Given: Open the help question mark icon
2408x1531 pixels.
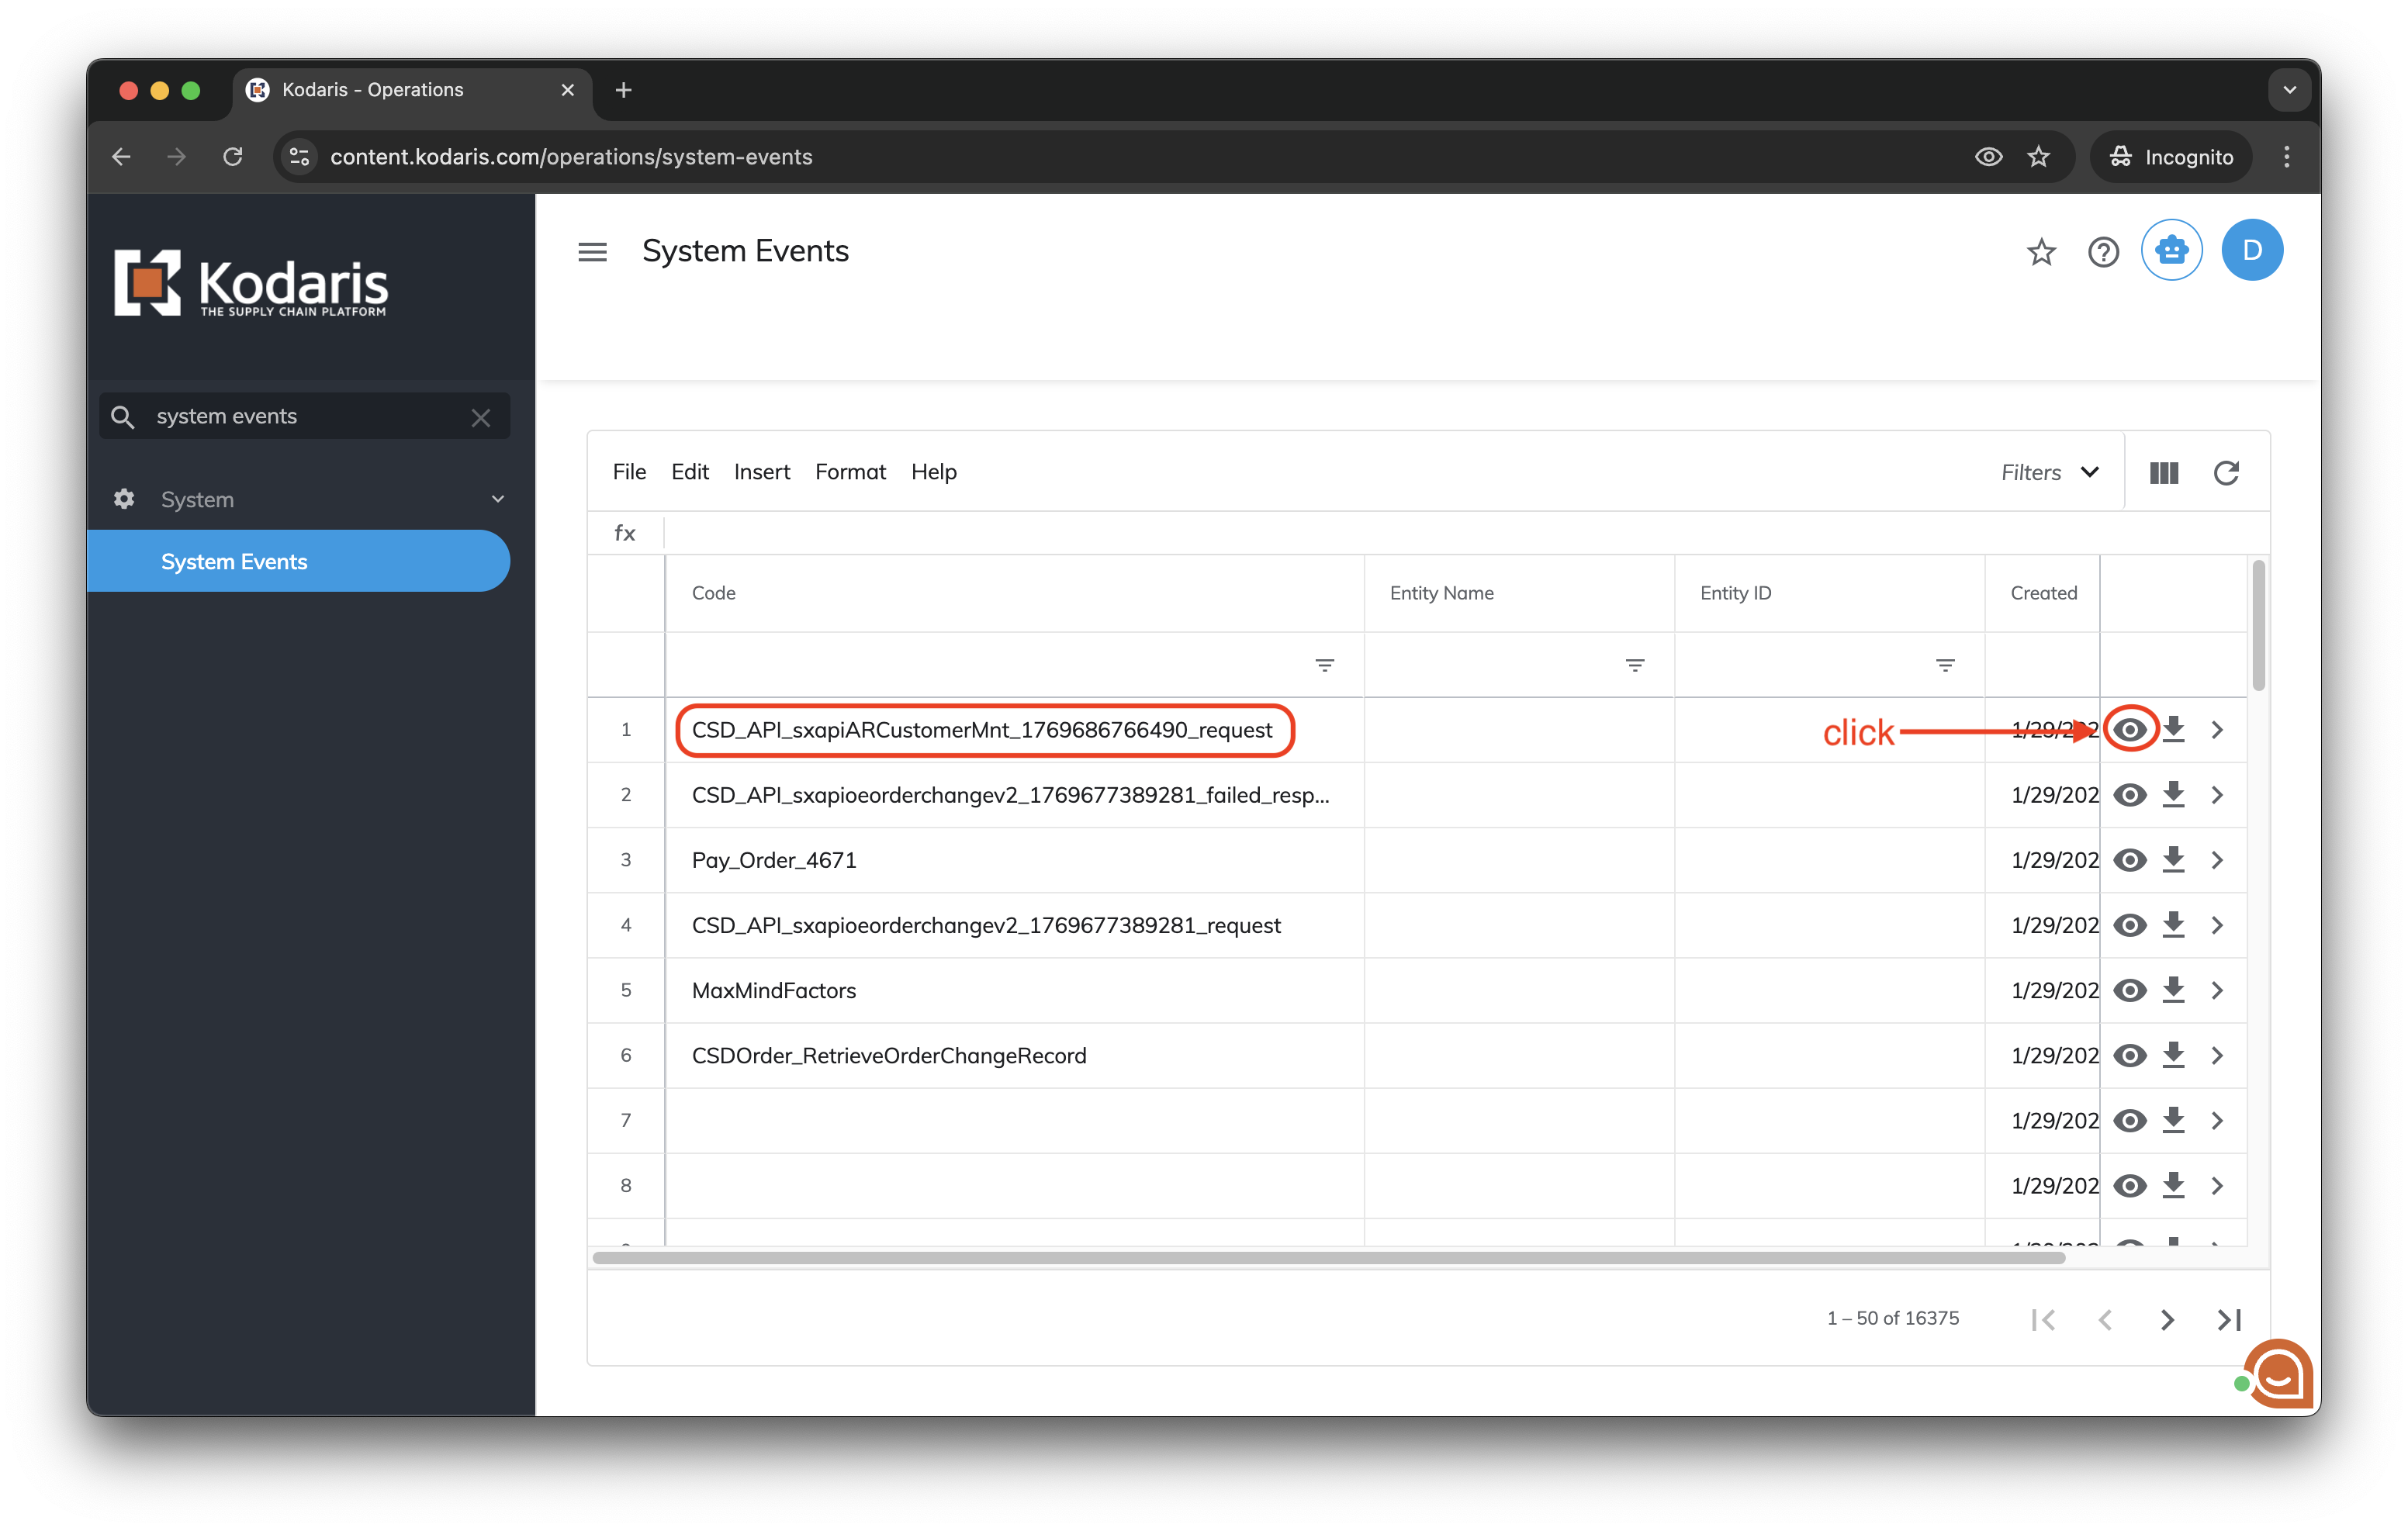Looking at the screenshot, I should 2103,252.
